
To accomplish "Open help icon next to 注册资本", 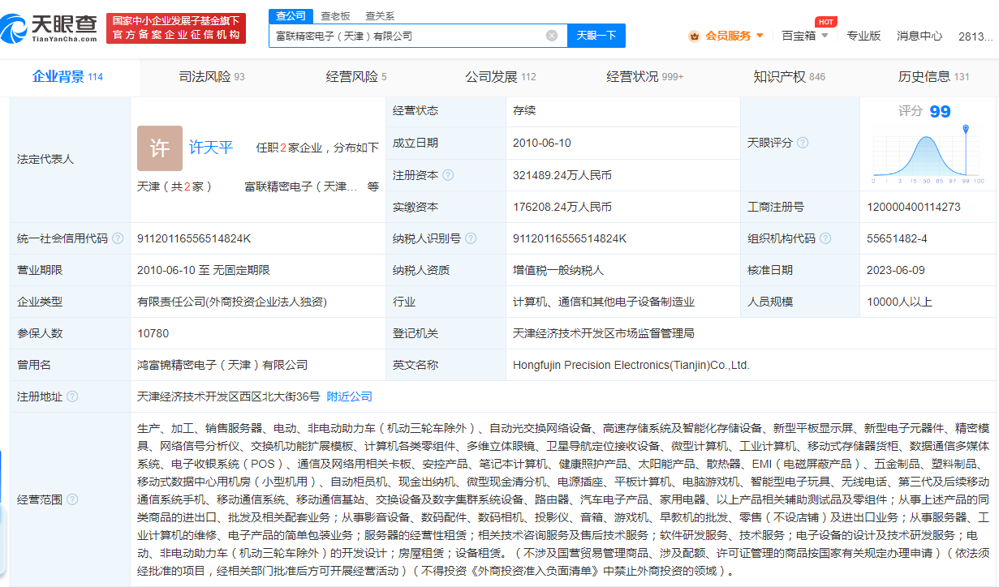I will (x=448, y=174).
